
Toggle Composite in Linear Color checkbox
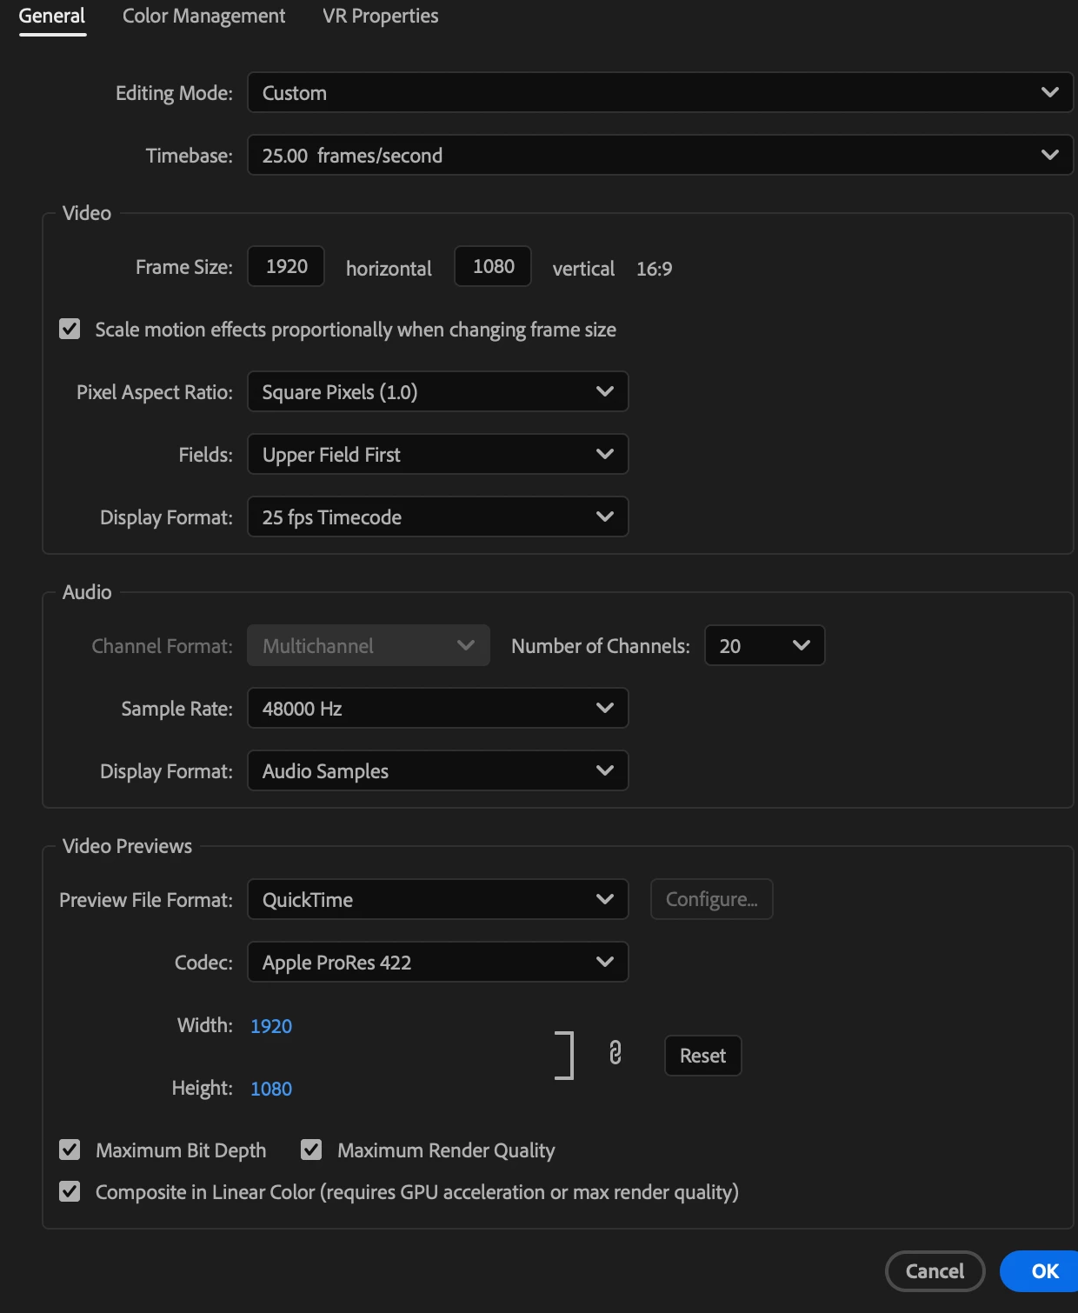pyautogui.click(x=70, y=1192)
